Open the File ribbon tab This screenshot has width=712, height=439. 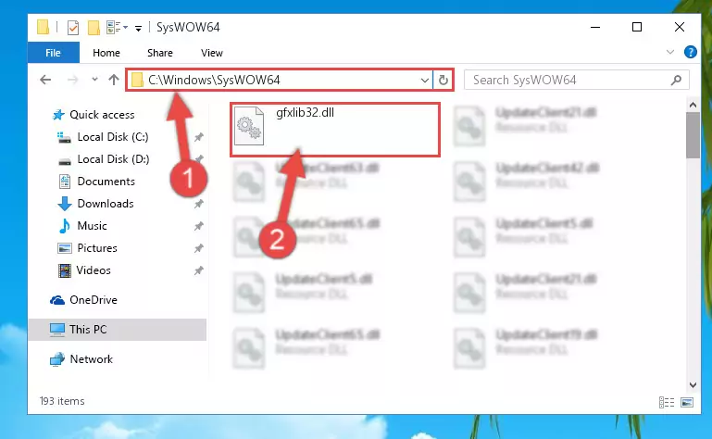[x=53, y=53]
